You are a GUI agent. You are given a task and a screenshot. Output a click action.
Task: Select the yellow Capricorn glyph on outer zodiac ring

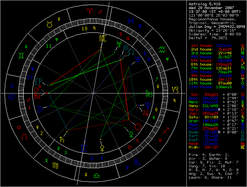pos(175,90)
